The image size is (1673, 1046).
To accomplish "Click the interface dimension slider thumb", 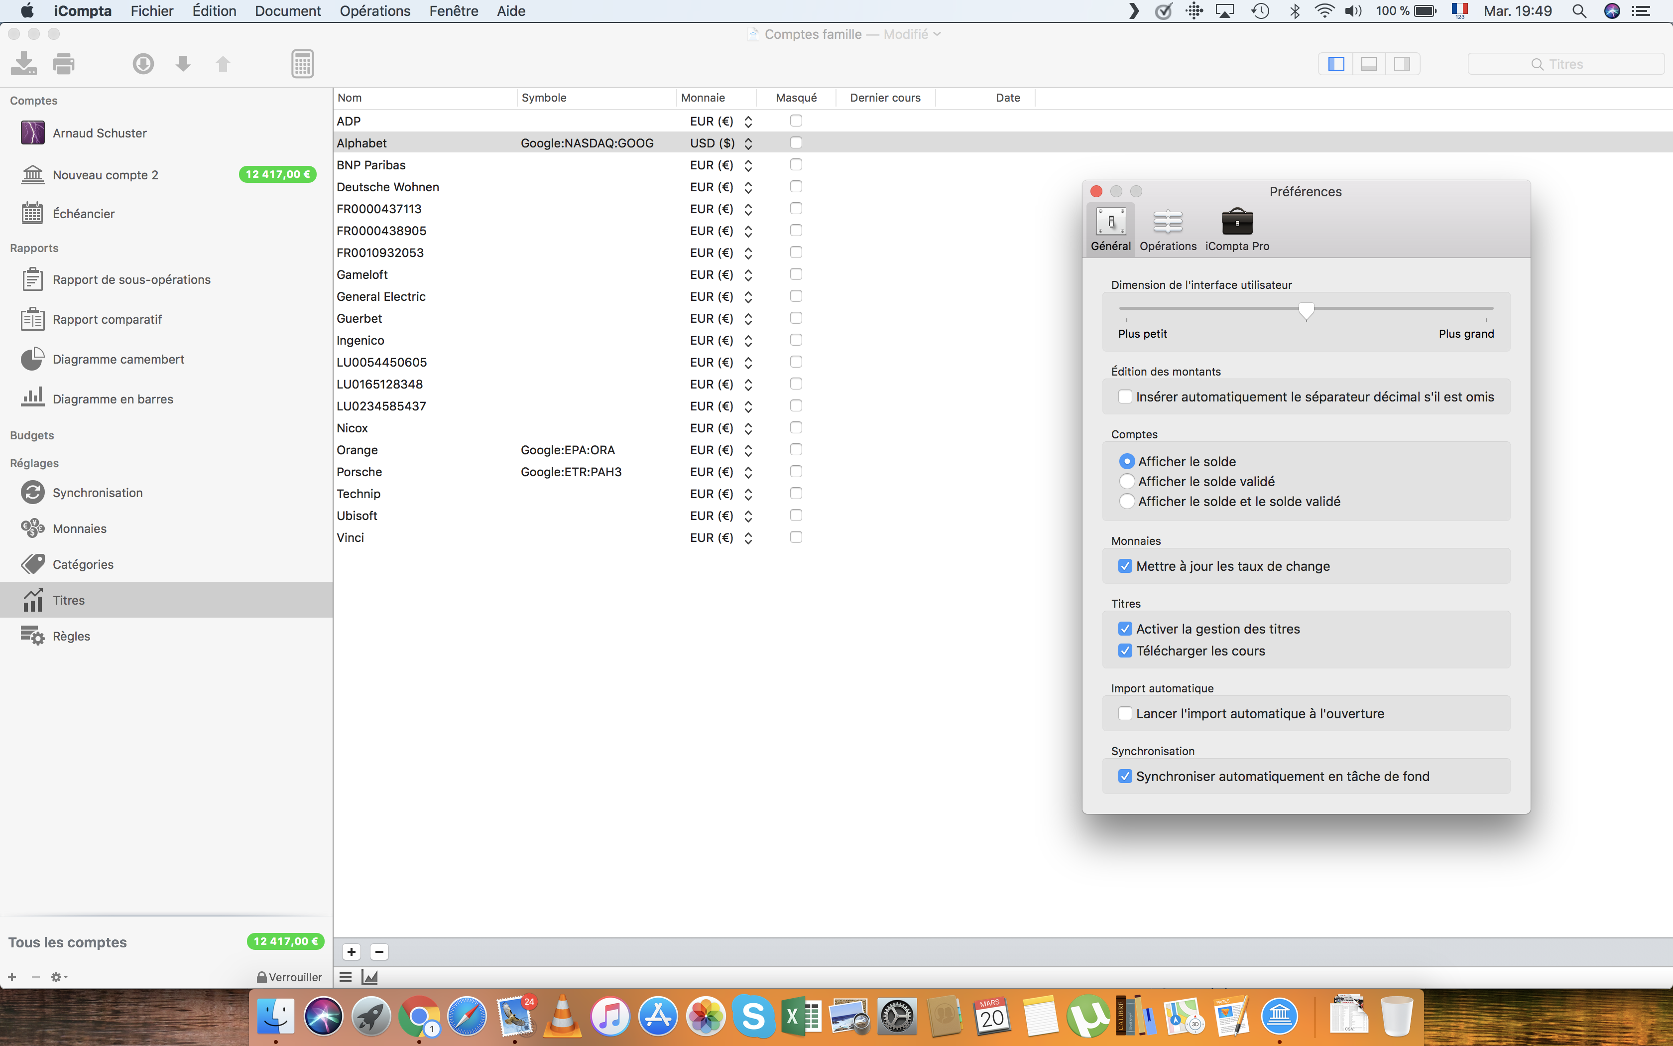I will pyautogui.click(x=1306, y=311).
